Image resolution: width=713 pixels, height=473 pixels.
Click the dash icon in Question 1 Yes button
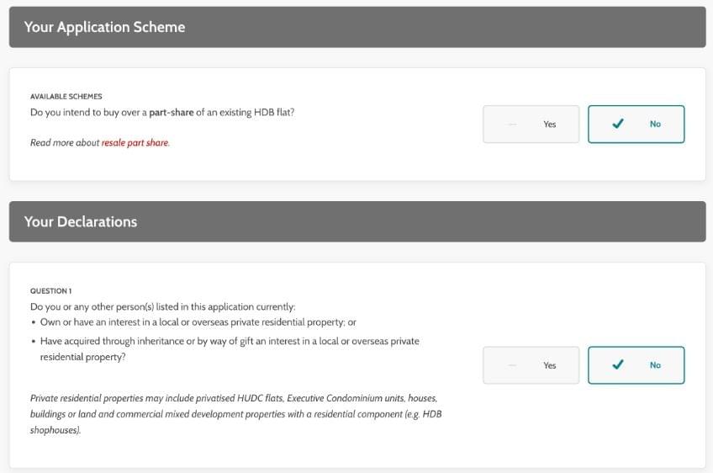[512, 366]
